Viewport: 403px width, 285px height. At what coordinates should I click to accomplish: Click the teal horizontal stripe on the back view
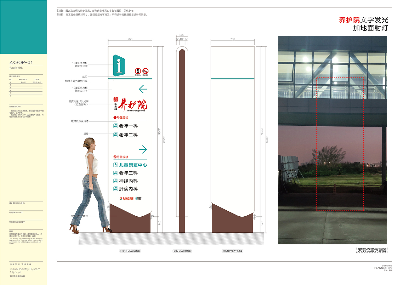tap(232, 79)
